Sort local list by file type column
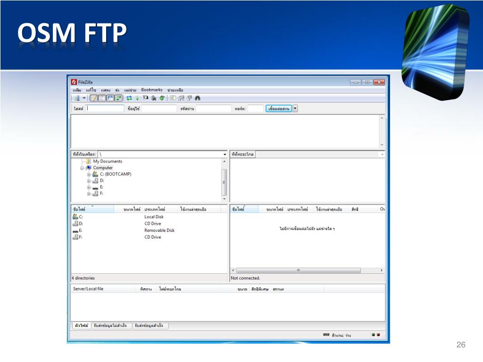The width and height of the screenshot is (483, 362). (160, 209)
